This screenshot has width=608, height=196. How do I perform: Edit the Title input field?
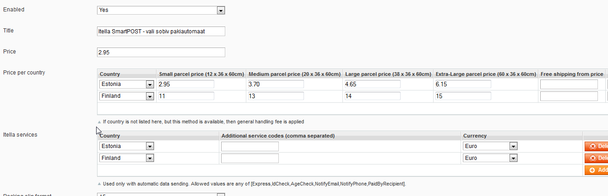point(161,31)
